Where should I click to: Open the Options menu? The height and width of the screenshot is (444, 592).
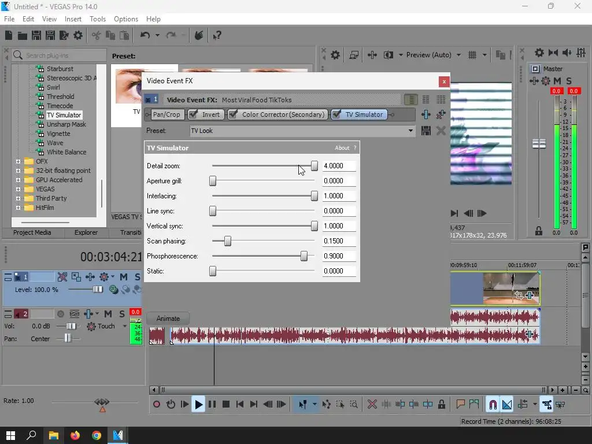125,19
